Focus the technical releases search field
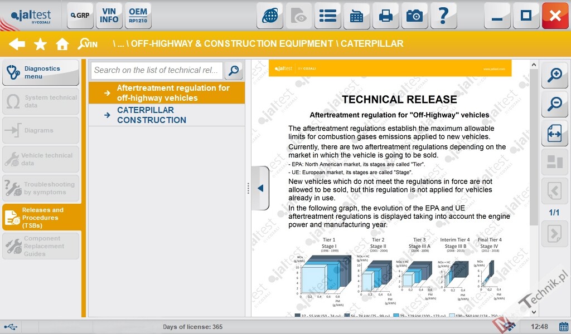Viewport: 571px width, 334px height. pos(157,70)
